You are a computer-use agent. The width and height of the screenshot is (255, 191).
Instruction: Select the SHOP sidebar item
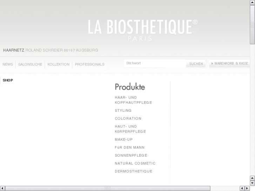8,80
